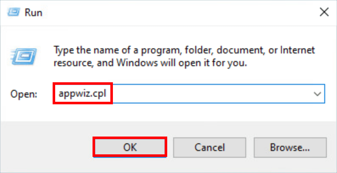Open the Browse... file picker
This screenshot has width=337, height=173.
[290, 147]
